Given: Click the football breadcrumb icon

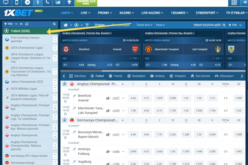Looking at the screenshot, I should [x=77, y=25].
